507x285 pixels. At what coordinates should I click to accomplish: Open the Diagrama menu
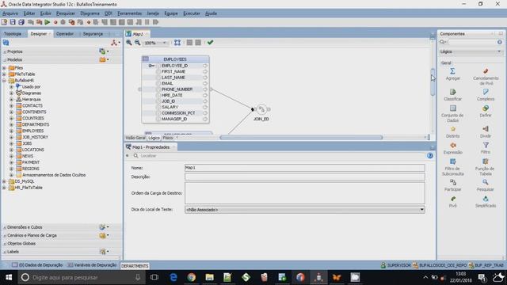coord(90,13)
